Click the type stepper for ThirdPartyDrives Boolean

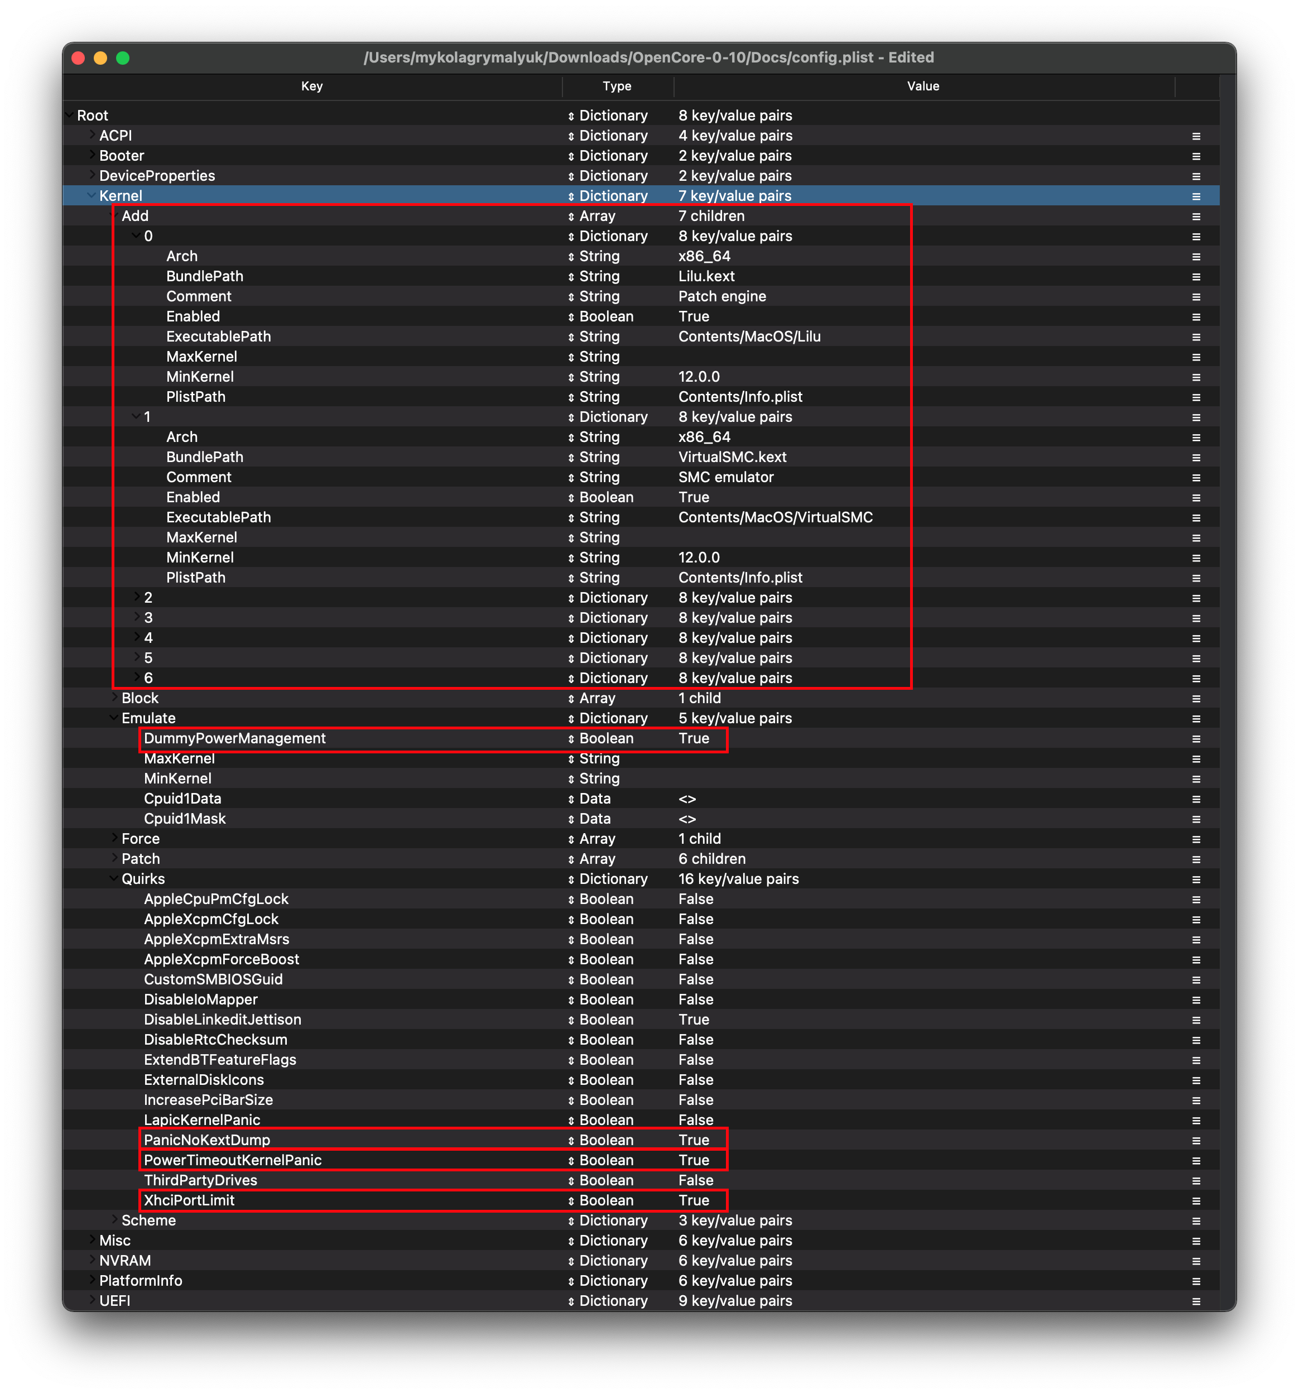571,1181
